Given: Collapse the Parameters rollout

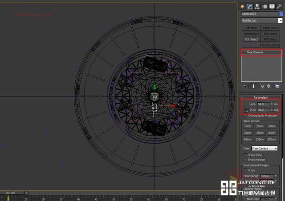Looking at the screenshot, I should point(261,97).
